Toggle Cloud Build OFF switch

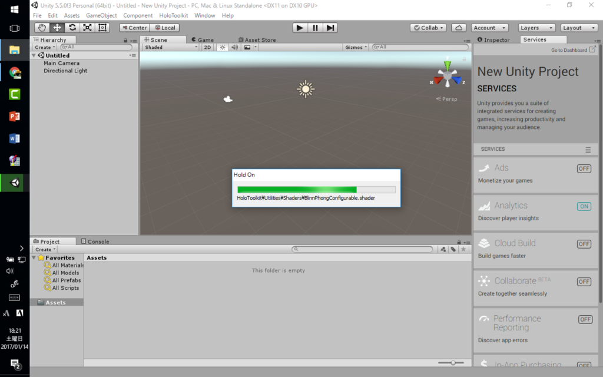[584, 244]
